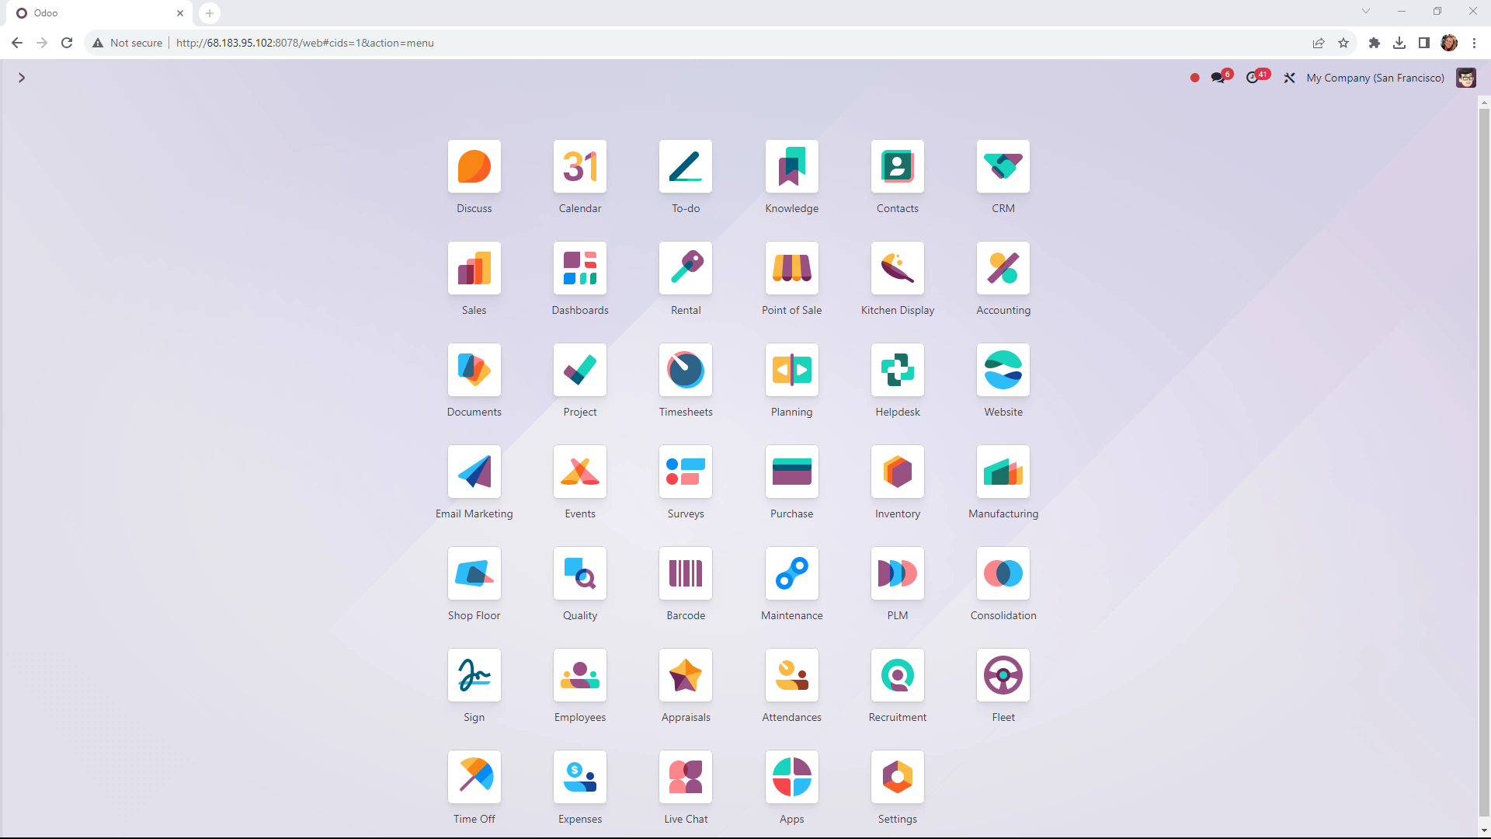Click the browser address bar URL
Screen dimensions: 1491x839
(x=304, y=43)
